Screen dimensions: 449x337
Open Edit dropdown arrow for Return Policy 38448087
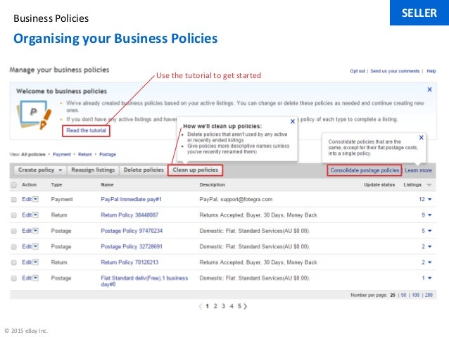pyautogui.click(x=35, y=215)
